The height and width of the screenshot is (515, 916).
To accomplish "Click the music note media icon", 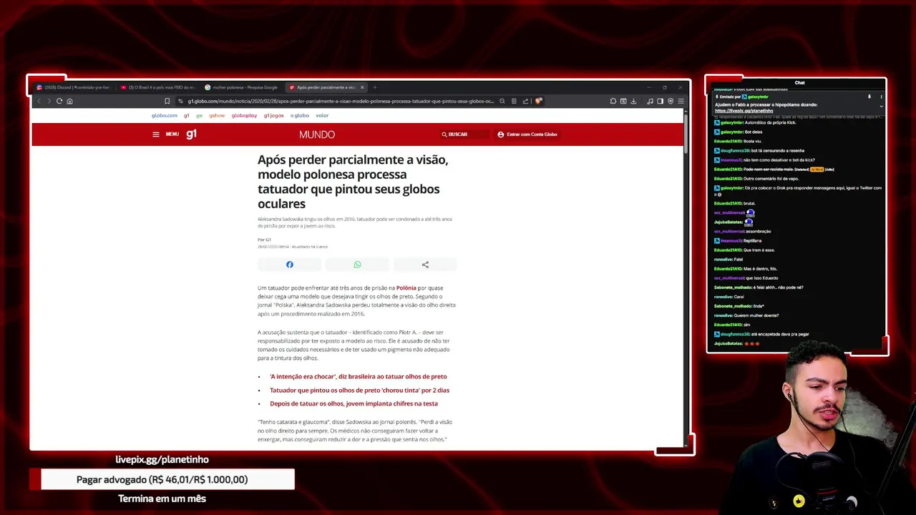I will click(650, 102).
